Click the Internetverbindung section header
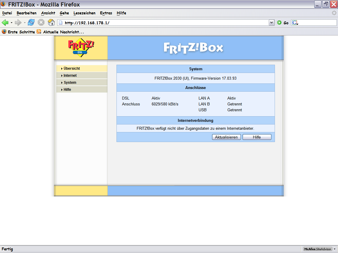 (x=195, y=120)
